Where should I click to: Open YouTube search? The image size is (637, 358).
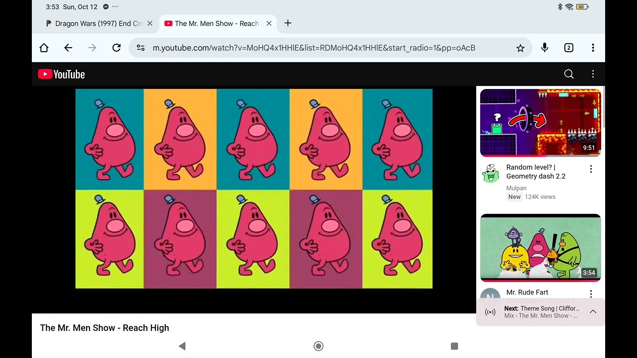(x=569, y=74)
